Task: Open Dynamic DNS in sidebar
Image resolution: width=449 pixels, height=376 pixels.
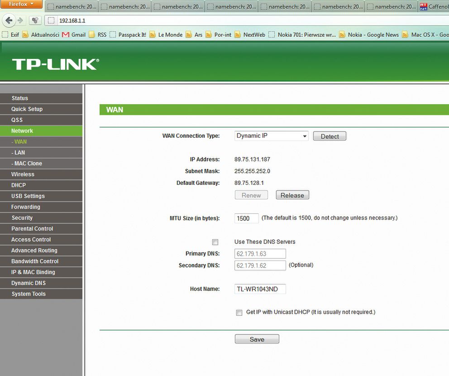Action: (x=41, y=283)
